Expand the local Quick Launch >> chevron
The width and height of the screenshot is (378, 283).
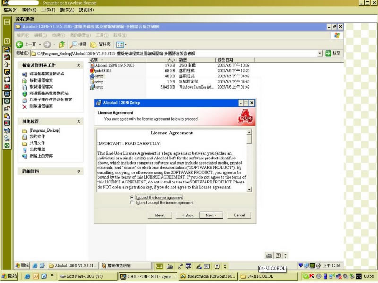pos(52,276)
